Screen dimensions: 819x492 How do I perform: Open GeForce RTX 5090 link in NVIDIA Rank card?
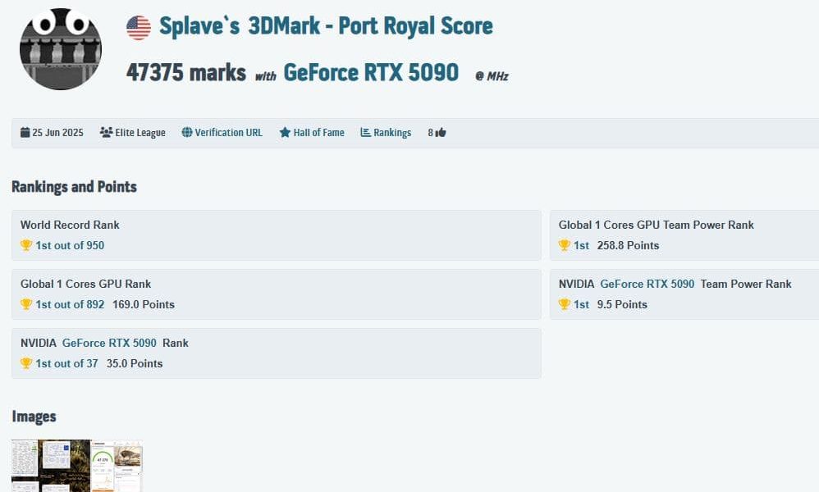coord(109,343)
